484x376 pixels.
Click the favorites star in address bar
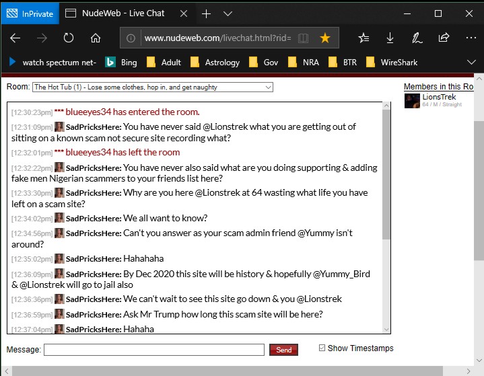tap(325, 38)
